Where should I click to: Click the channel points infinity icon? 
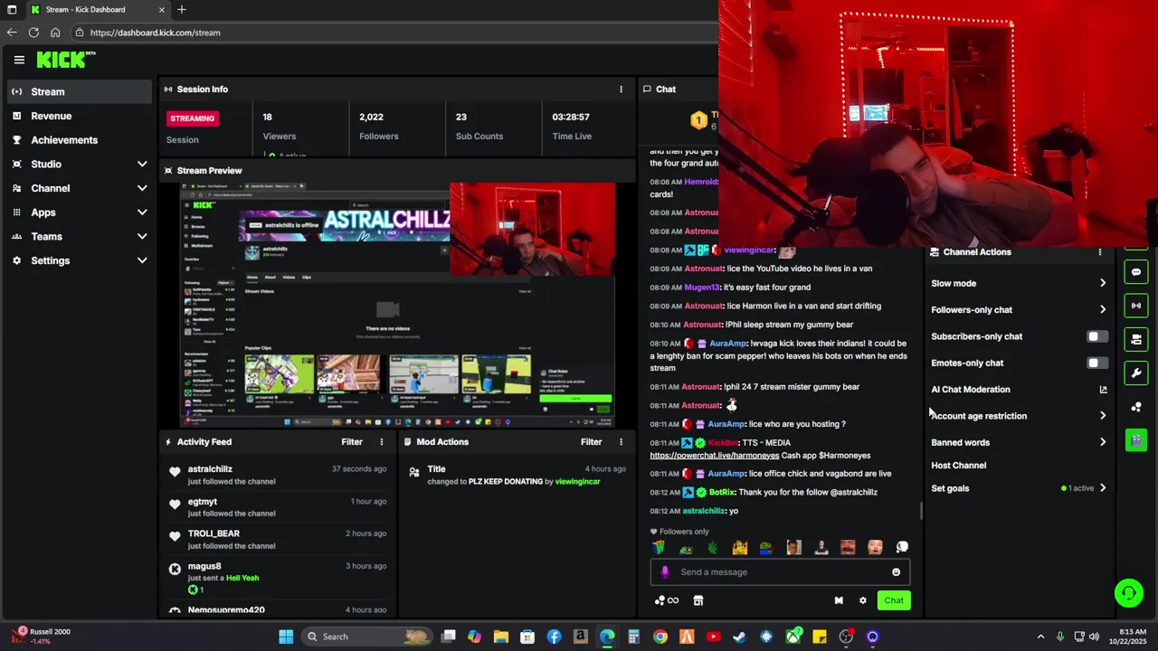click(x=667, y=600)
